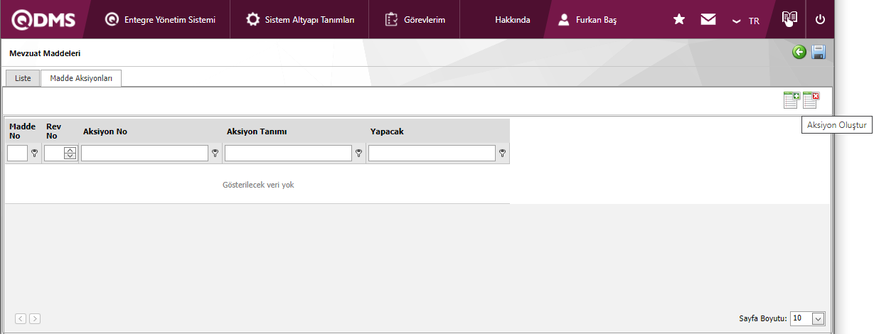This screenshot has height=334, width=874.
Task: Open Aksiyon No filter options icon
Action: pos(215,153)
